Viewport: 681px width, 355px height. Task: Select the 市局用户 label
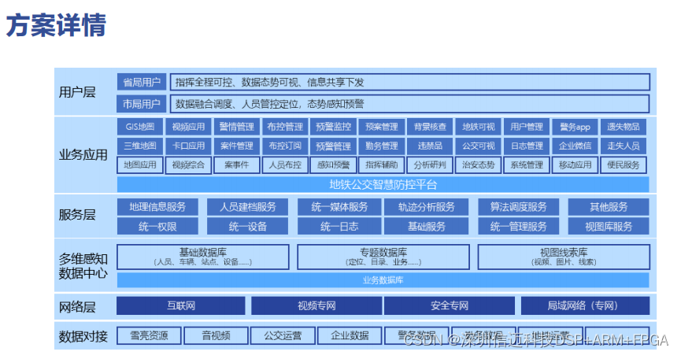[141, 103]
